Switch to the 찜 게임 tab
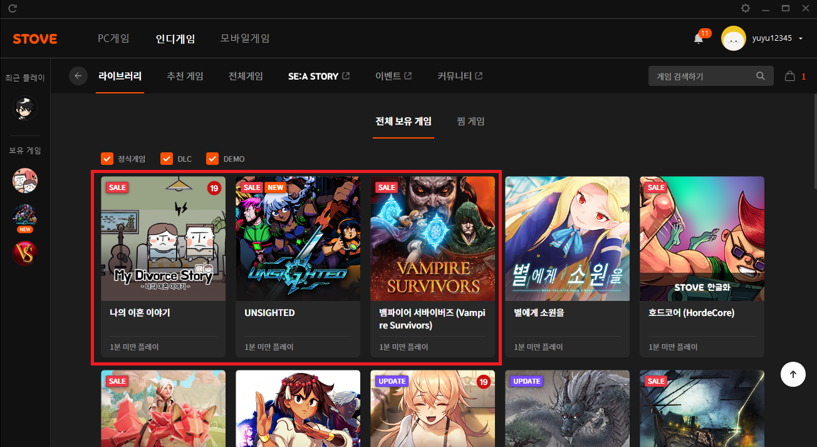 pos(471,121)
